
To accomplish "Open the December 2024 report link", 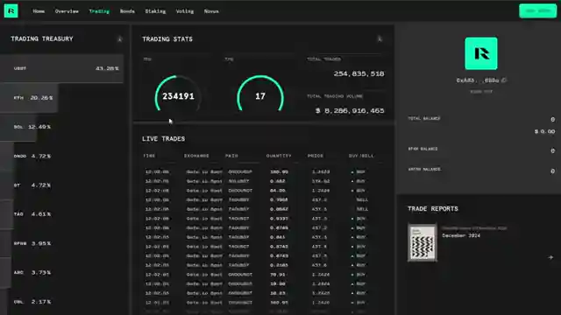I will [461, 235].
